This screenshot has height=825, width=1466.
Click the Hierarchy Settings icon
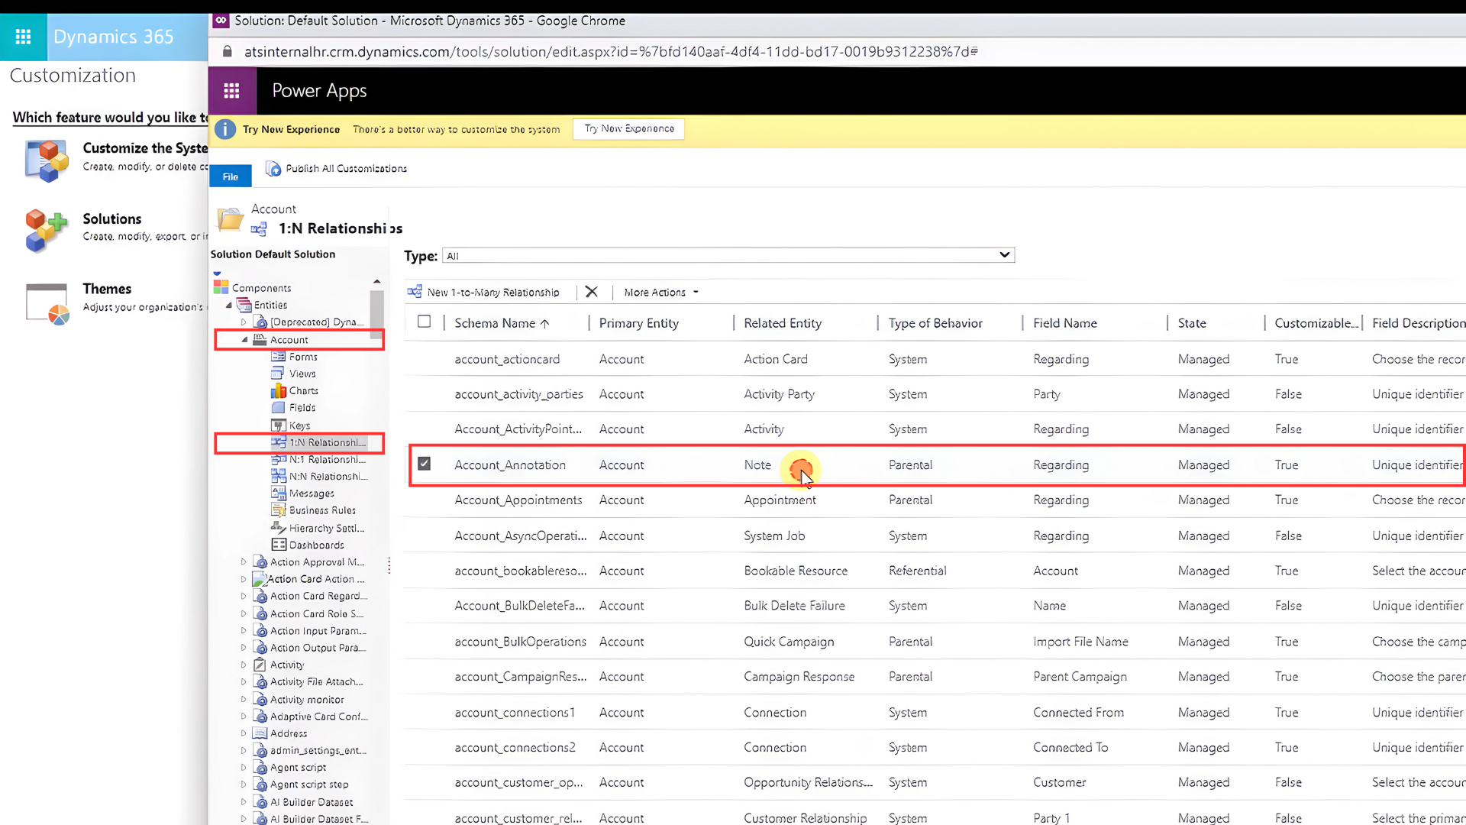[279, 527]
